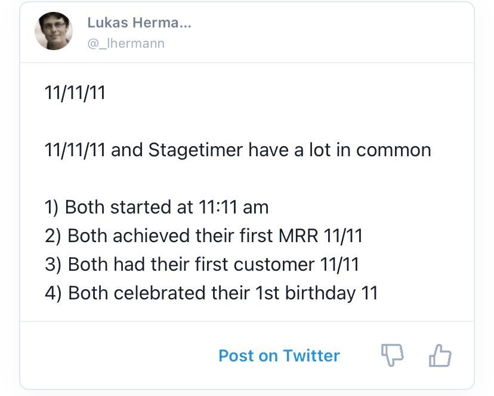
Task: Click the sentence about Stagetimer having a lot in common
Action: pyautogui.click(x=237, y=150)
